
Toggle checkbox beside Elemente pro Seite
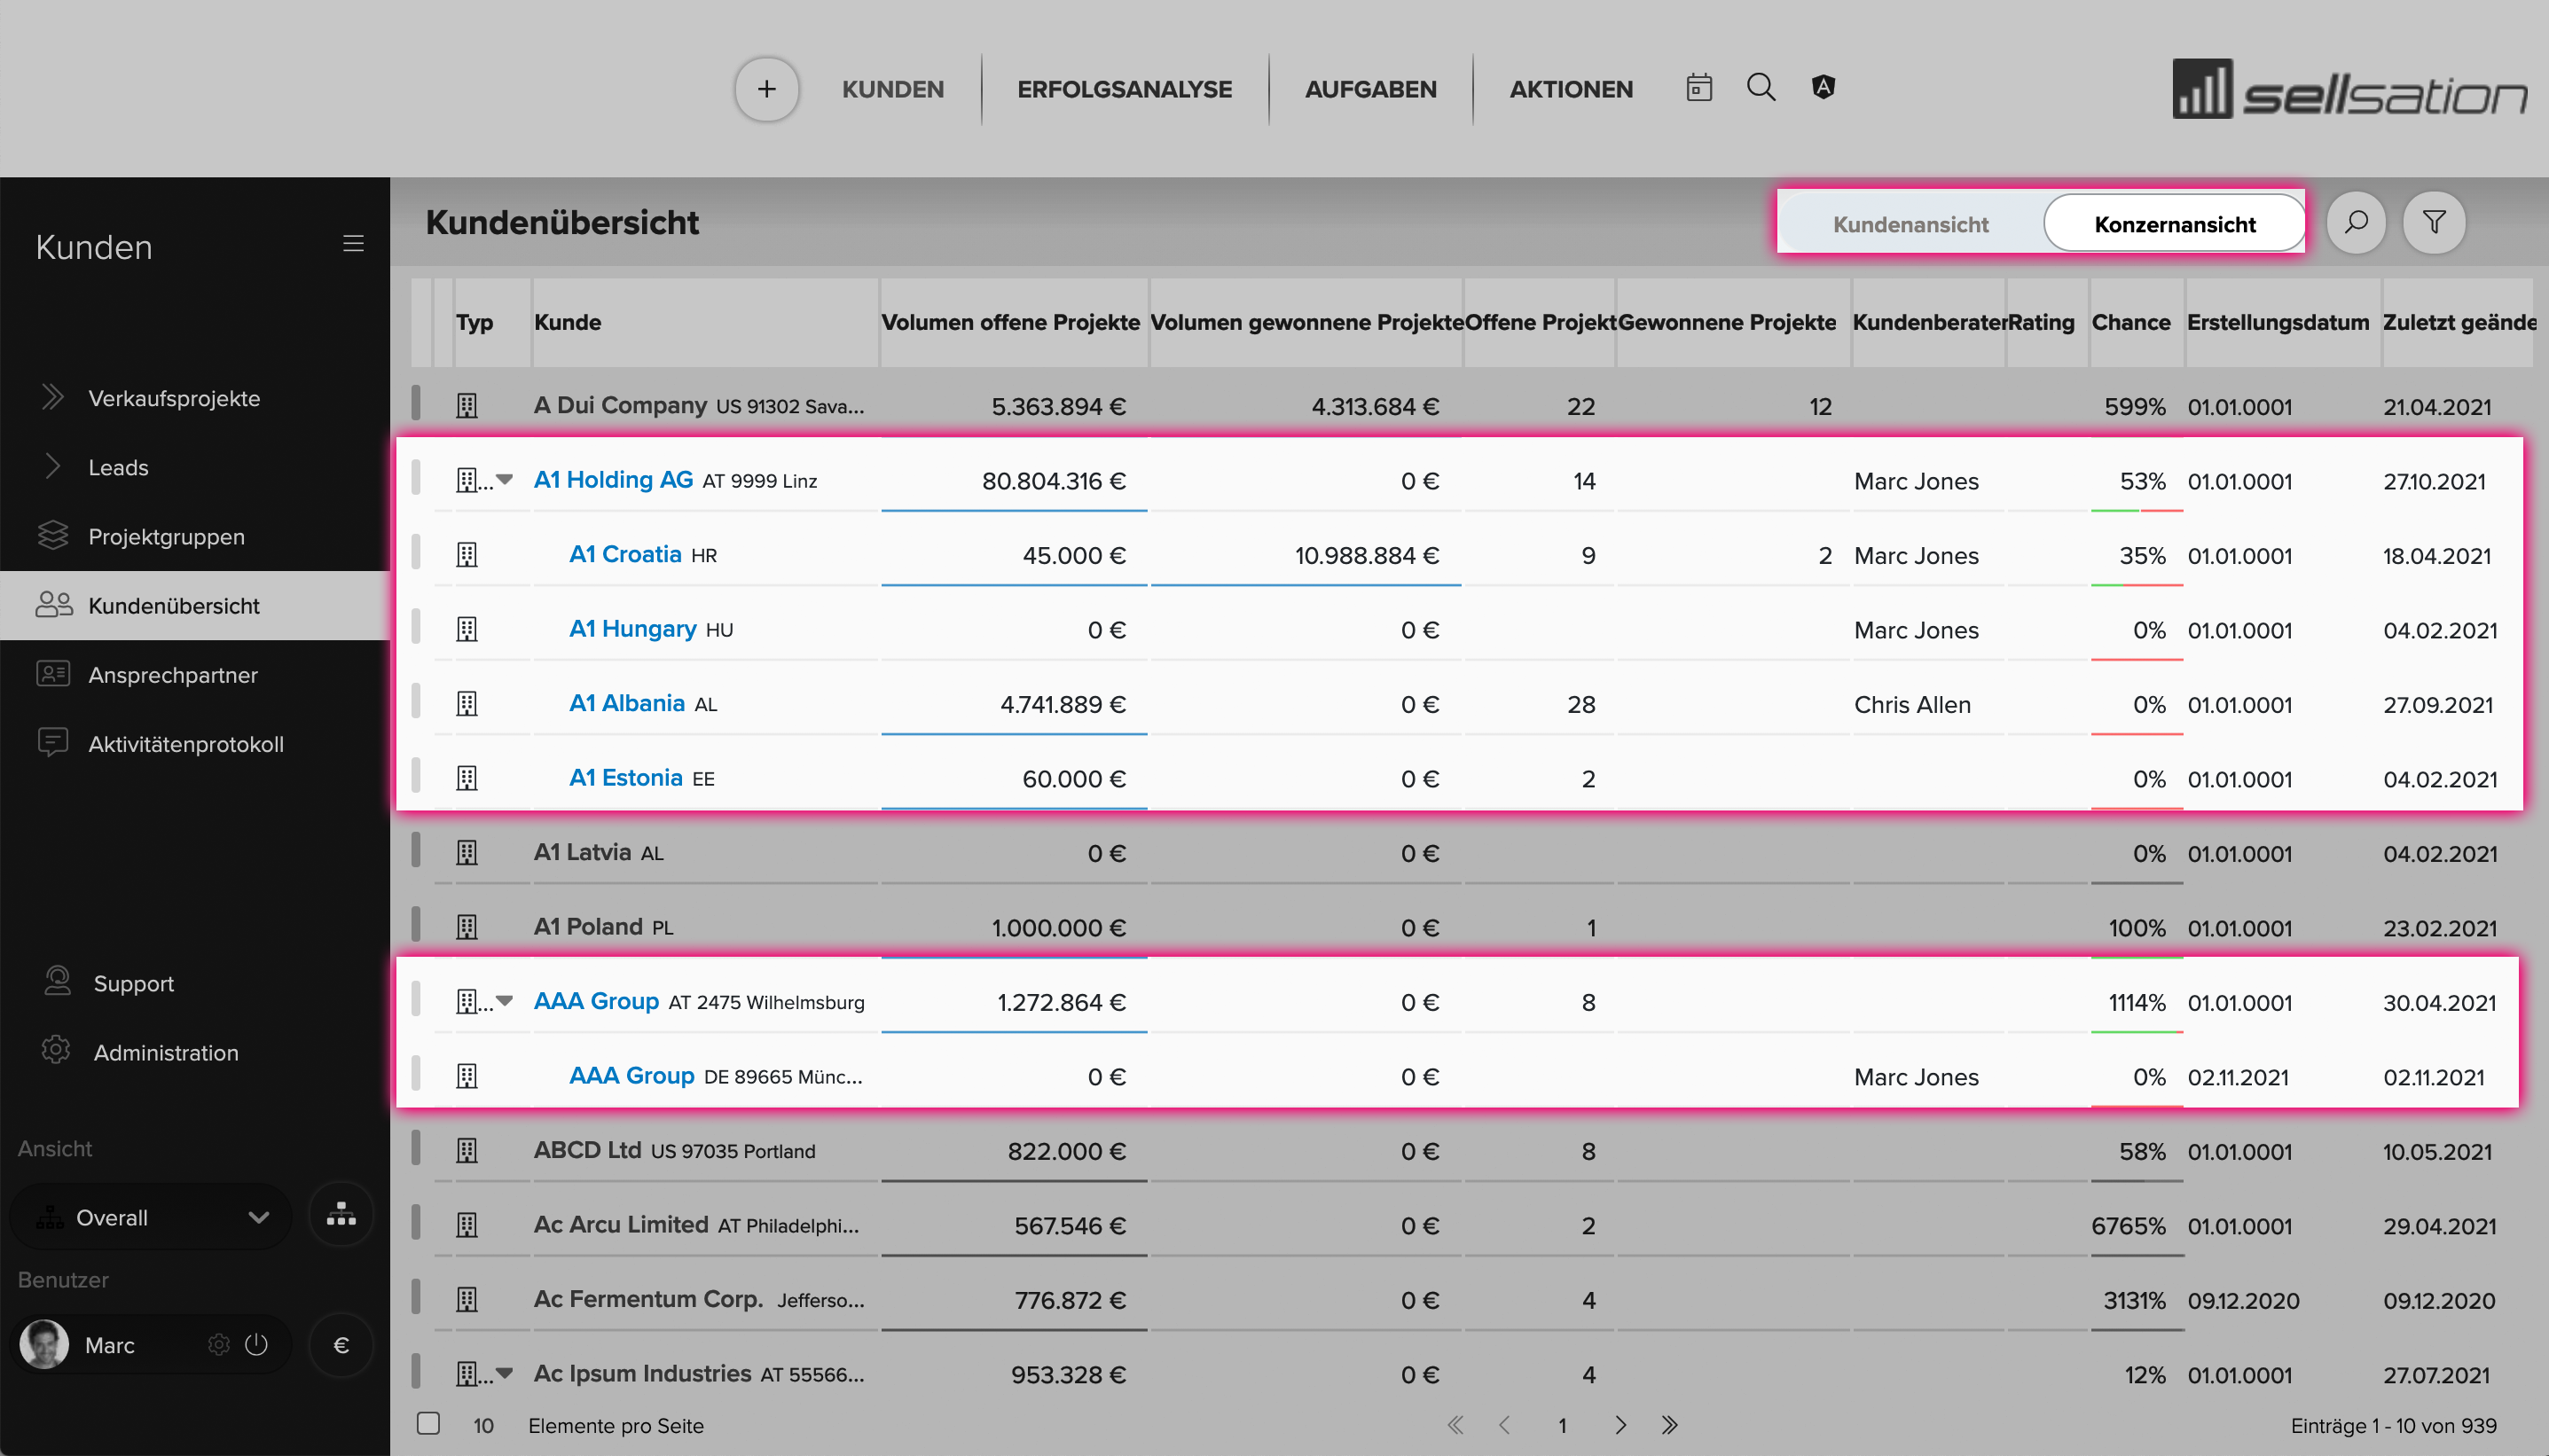[x=428, y=1423]
